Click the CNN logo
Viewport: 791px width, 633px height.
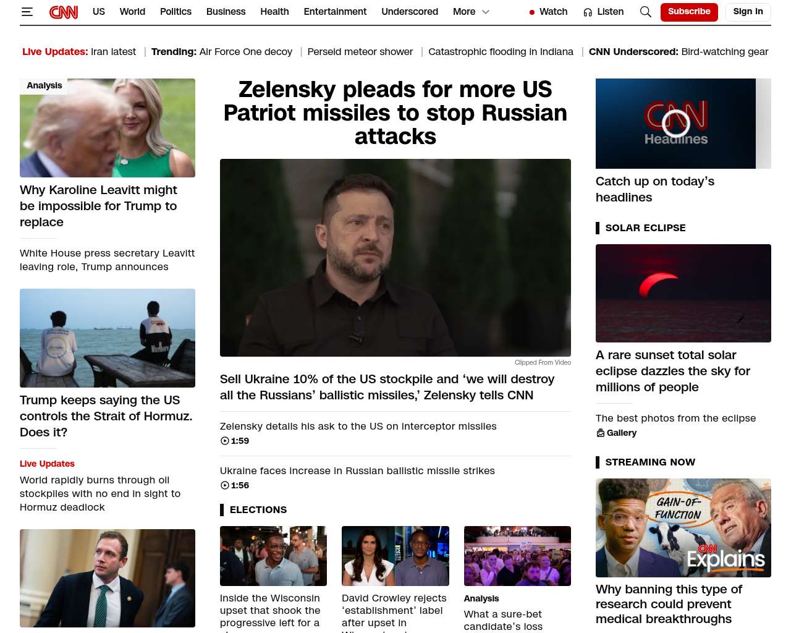pyautogui.click(x=64, y=12)
